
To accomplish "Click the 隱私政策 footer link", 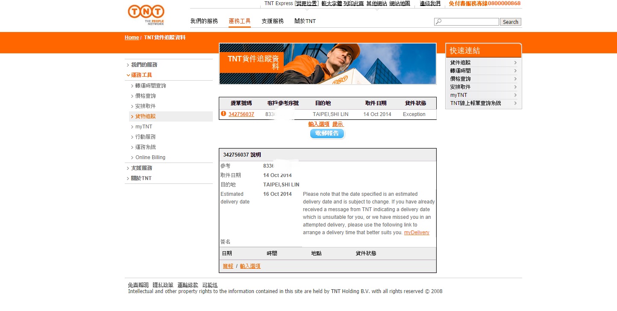I will tap(163, 285).
